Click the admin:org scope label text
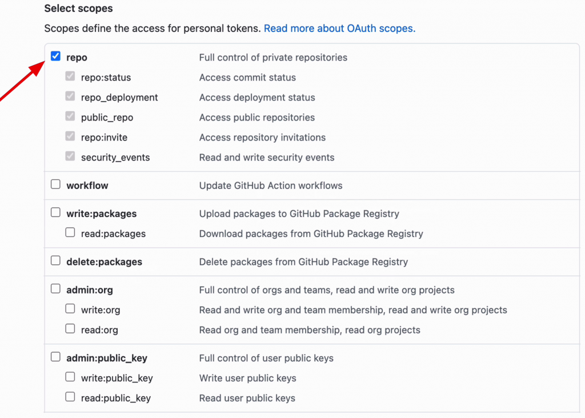The height and width of the screenshot is (418, 585). (90, 290)
